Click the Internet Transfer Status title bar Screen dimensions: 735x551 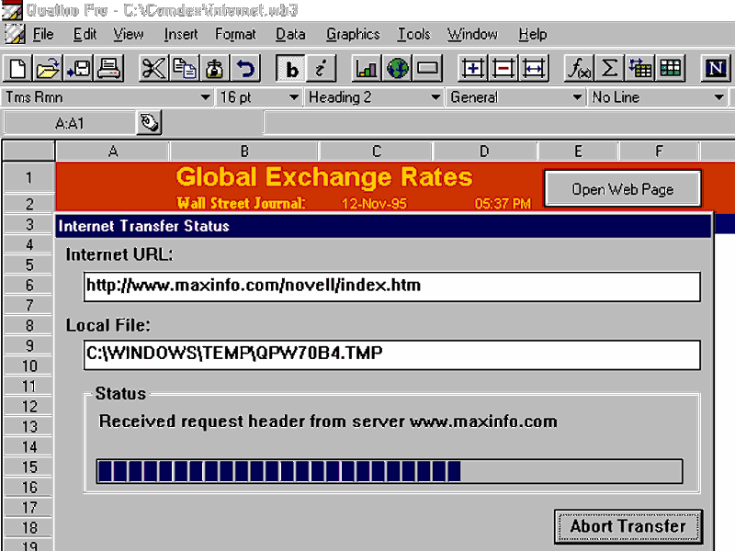coord(383,226)
